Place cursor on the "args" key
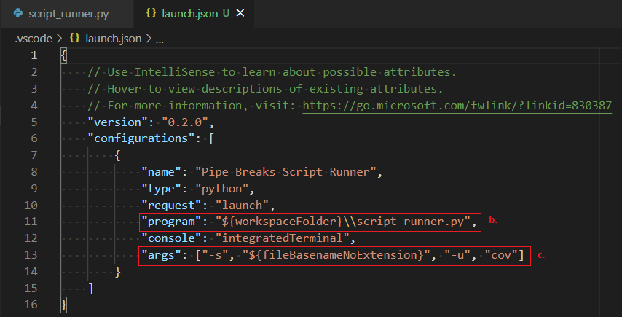 click(162, 255)
